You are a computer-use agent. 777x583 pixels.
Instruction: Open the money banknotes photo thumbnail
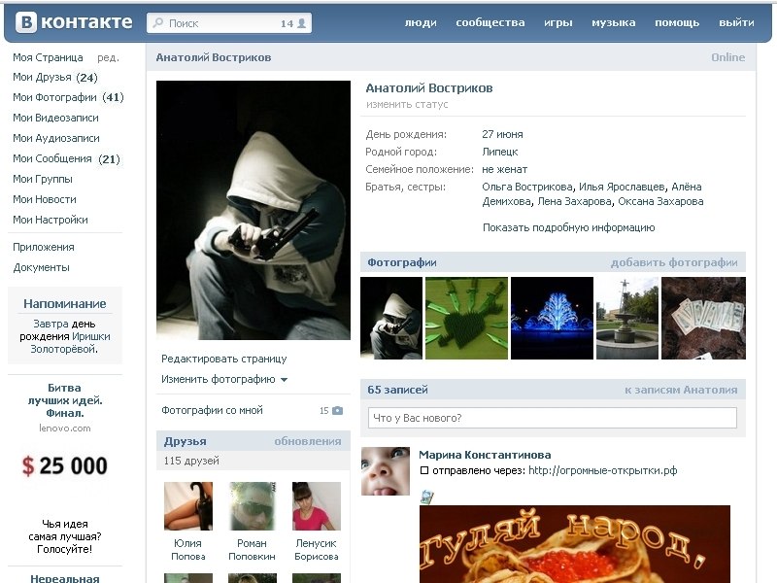(703, 319)
